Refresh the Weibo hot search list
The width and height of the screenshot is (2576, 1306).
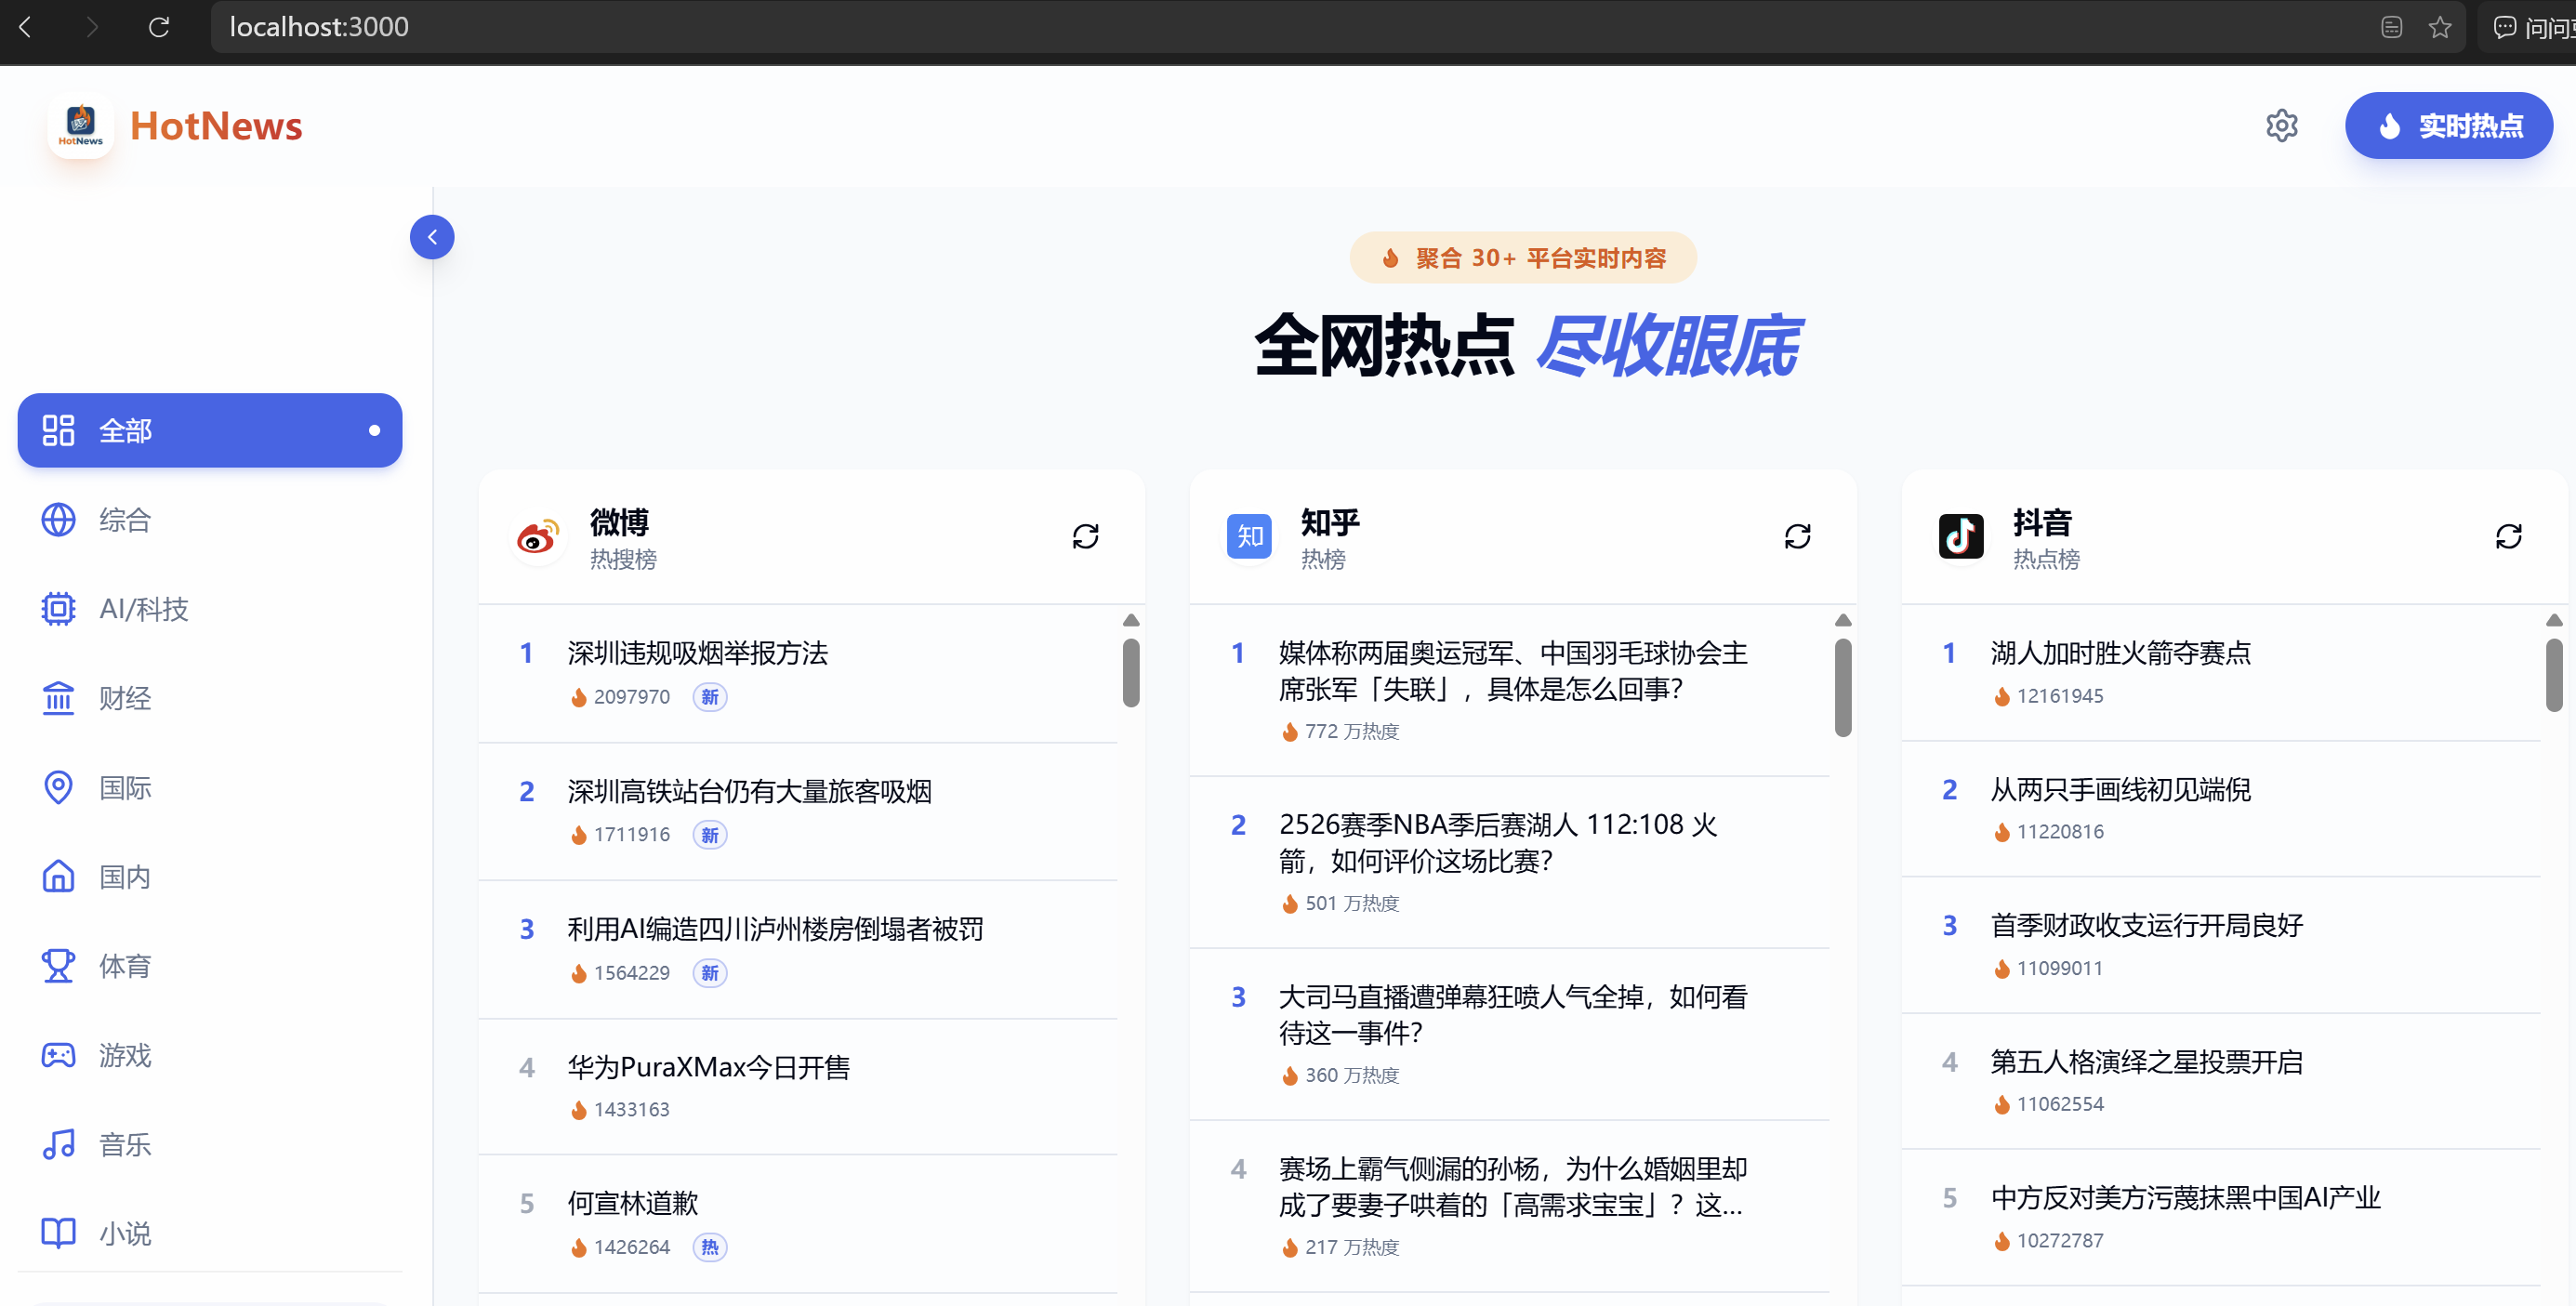pyautogui.click(x=1085, y=537)
